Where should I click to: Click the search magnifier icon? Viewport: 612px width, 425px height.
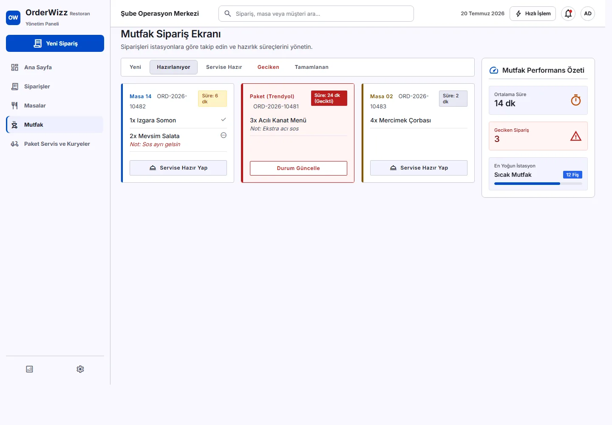tap(228, 14)
